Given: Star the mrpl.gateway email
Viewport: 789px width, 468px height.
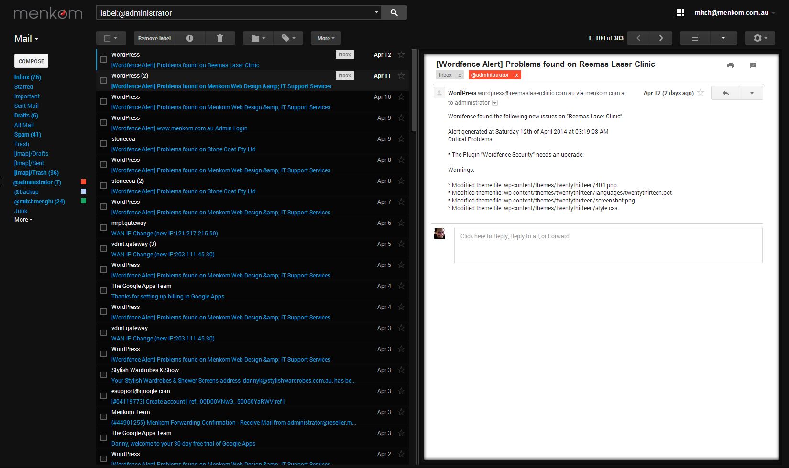Looking at the screenshot, I should click(401, 223).
